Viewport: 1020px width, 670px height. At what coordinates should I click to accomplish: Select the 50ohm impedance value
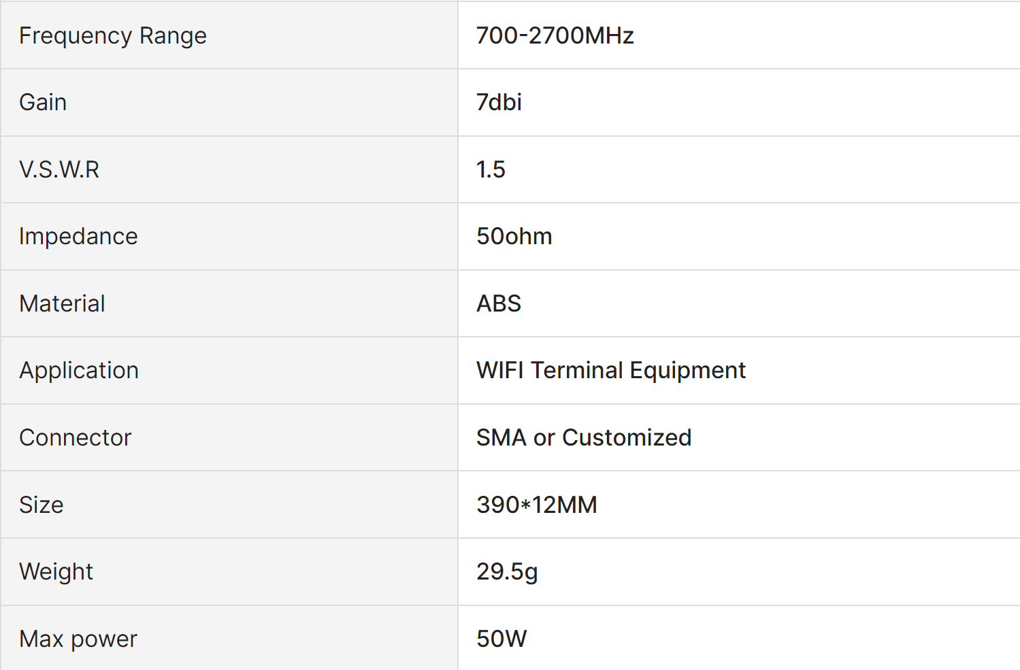coord(514,236)
